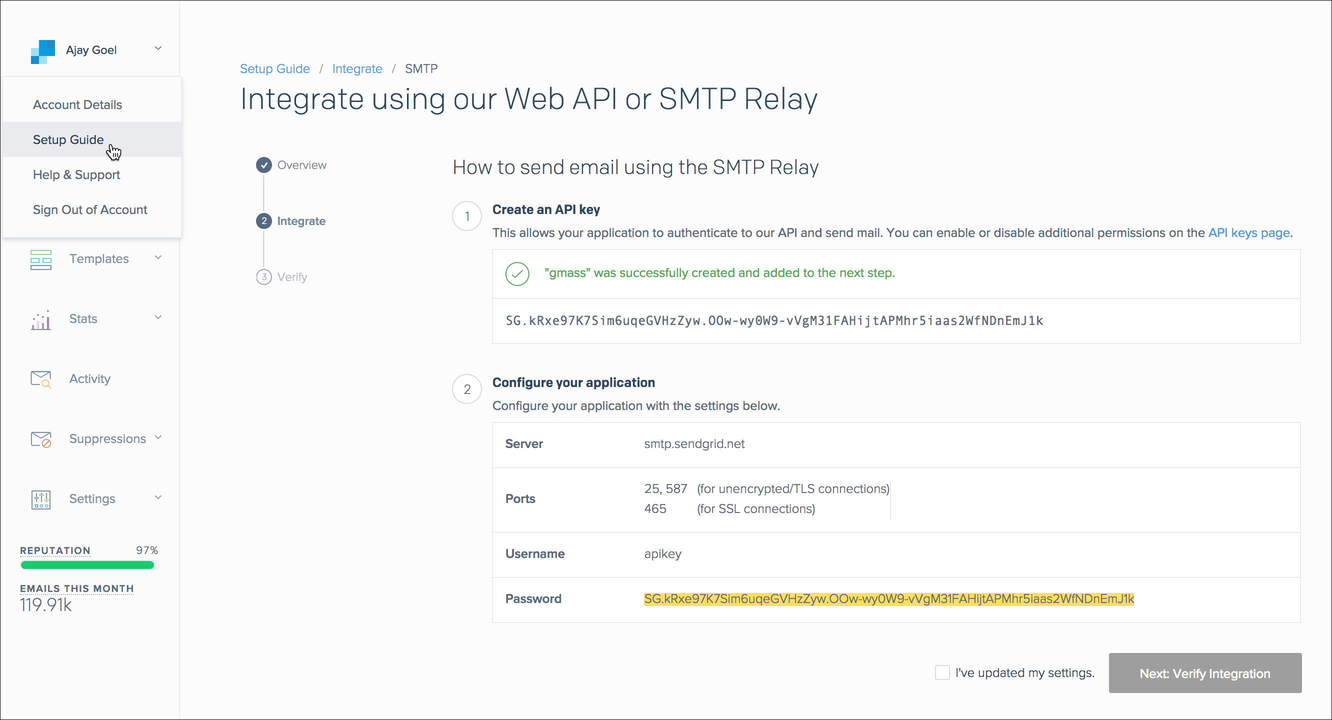The image size is (1332, 720).
Task: Click the Verify step indicator
Action: tap(263, 276)
